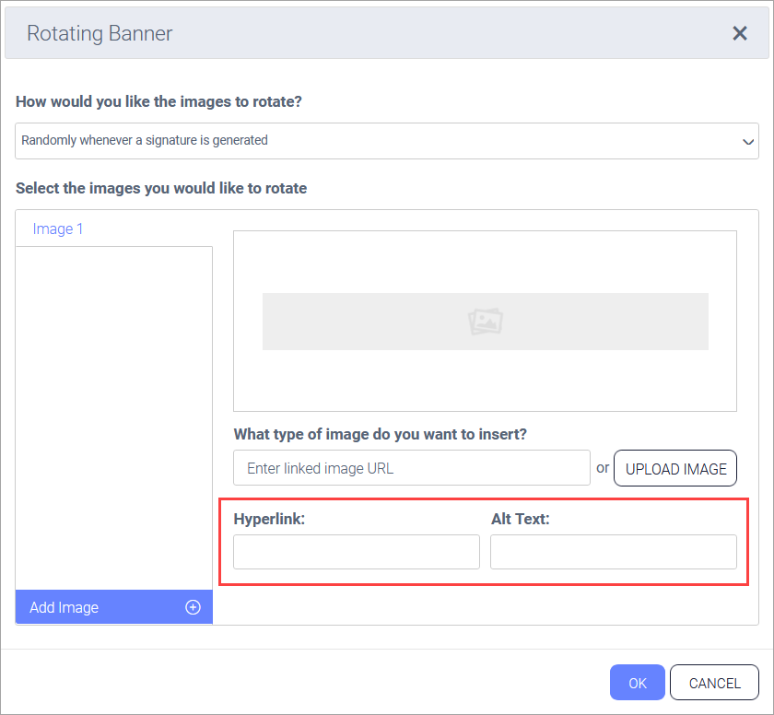Click the chevron arrow of rotation dropdown
774x715 pixels.
pos(748,141)
